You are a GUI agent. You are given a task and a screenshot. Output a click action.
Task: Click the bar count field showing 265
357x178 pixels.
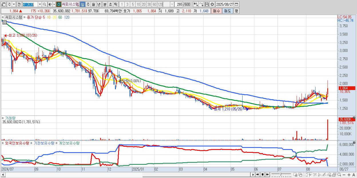click(179, 4)
